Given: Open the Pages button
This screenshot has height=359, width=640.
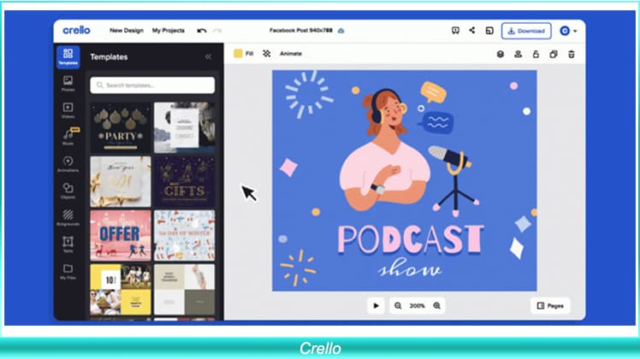Looking at the screenshot, I should [550, 305].
